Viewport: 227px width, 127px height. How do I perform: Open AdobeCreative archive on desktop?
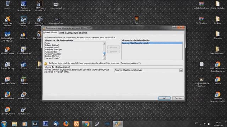(201, 5)
